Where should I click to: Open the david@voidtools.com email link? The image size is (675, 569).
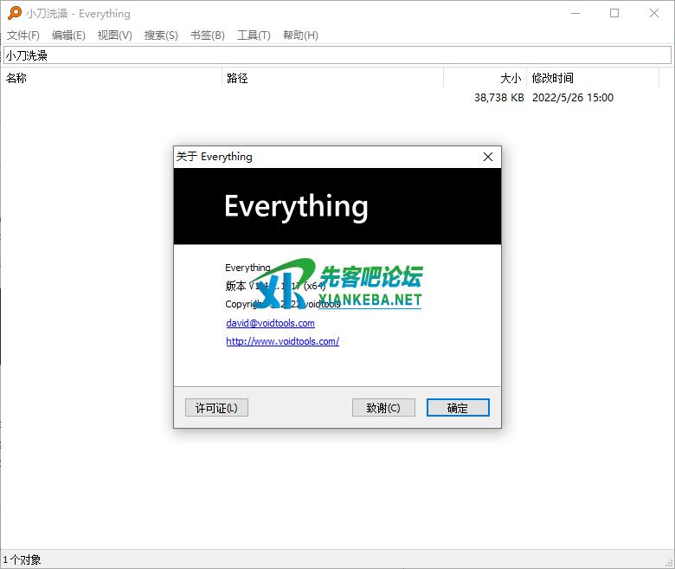pyautogui.click(x=270, y=323)
